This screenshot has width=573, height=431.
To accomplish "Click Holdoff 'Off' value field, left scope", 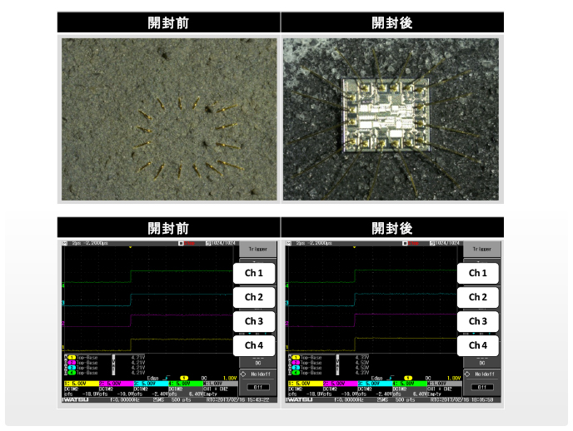I will [x=258, y=387].
